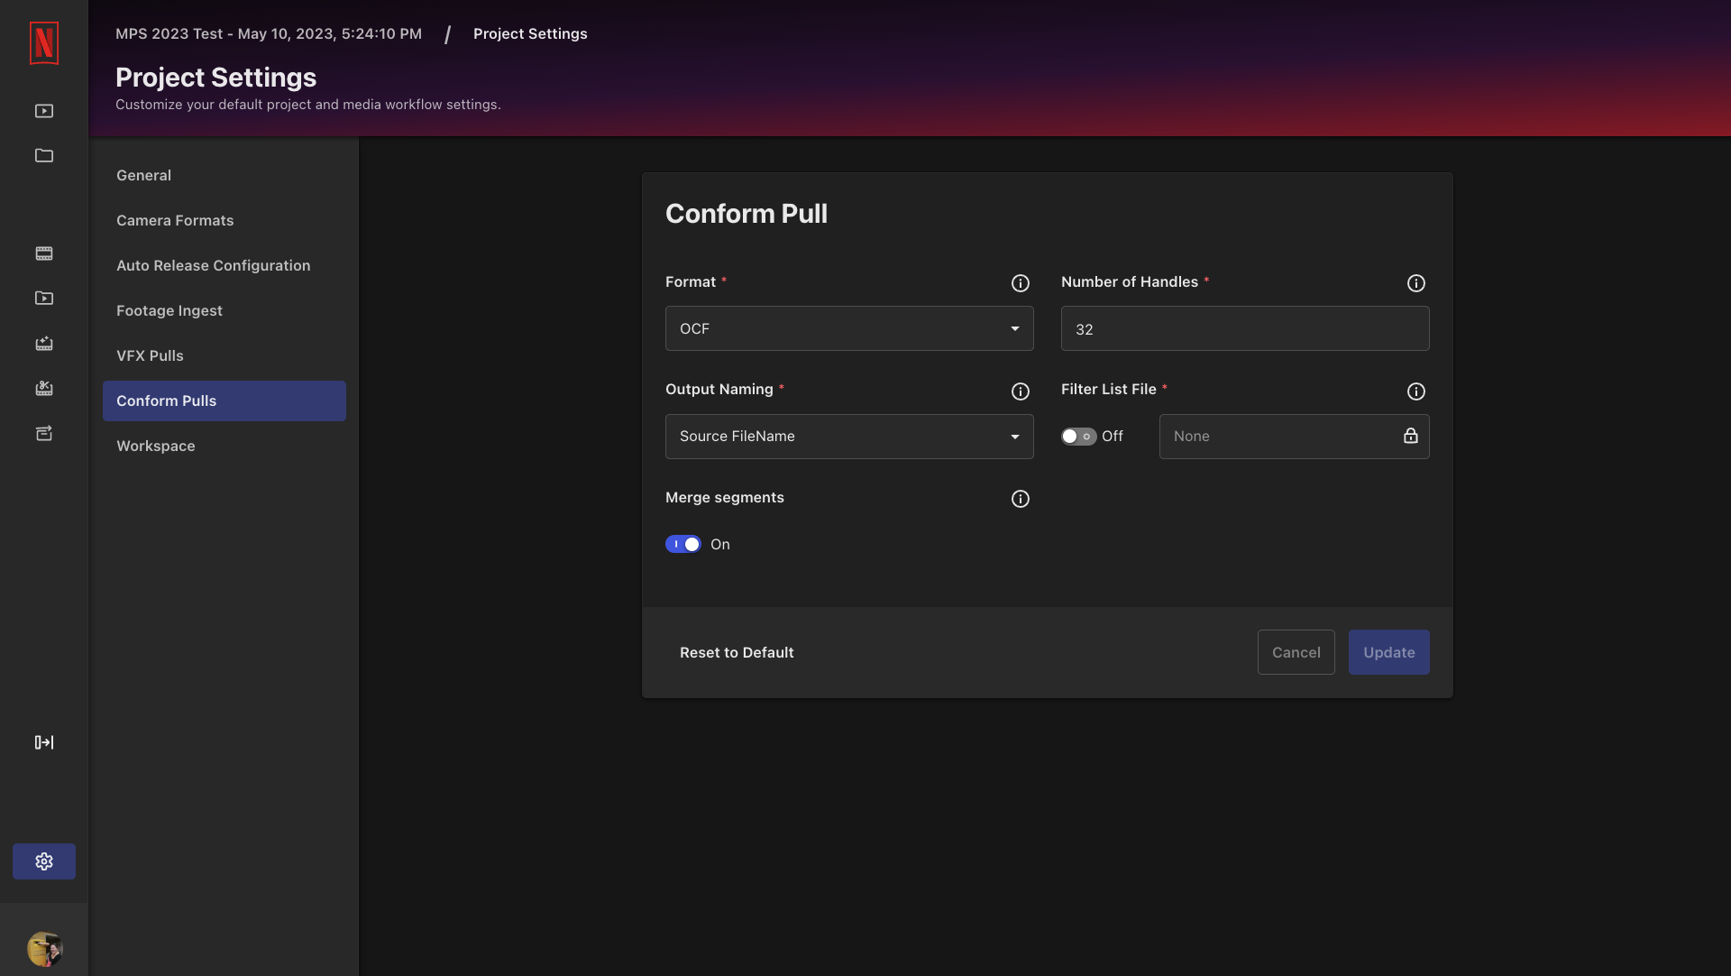1731x976 pixels.
Task: Click the user avatar at bottom left
Action: click(44, 949)
